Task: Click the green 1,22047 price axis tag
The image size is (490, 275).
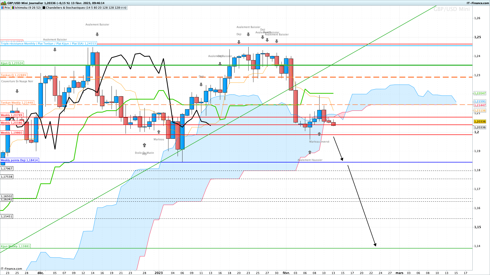Action: coord(480,93)
